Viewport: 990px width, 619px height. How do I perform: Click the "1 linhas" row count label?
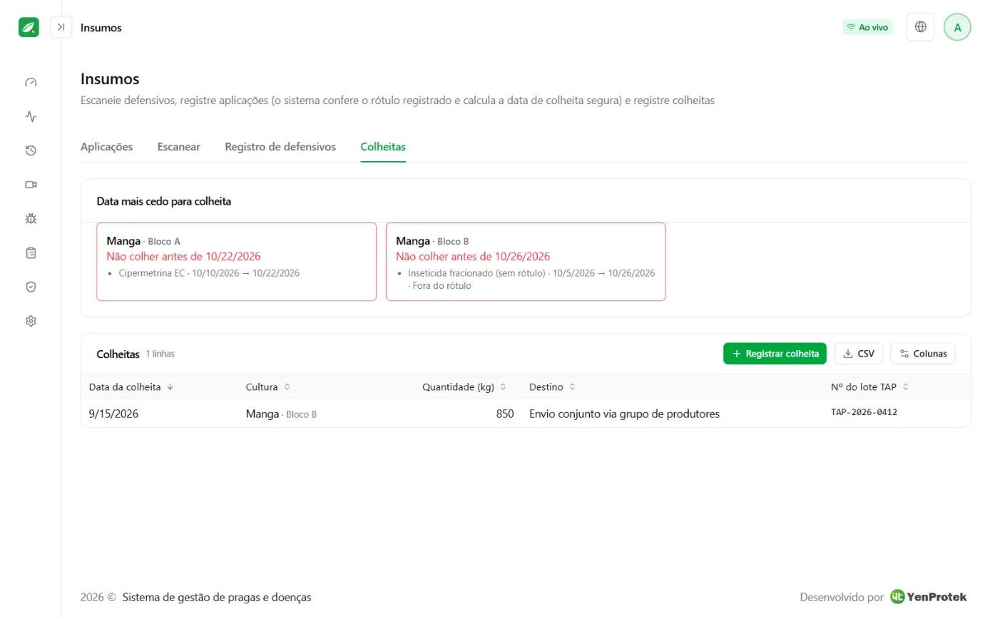point(160,354)
